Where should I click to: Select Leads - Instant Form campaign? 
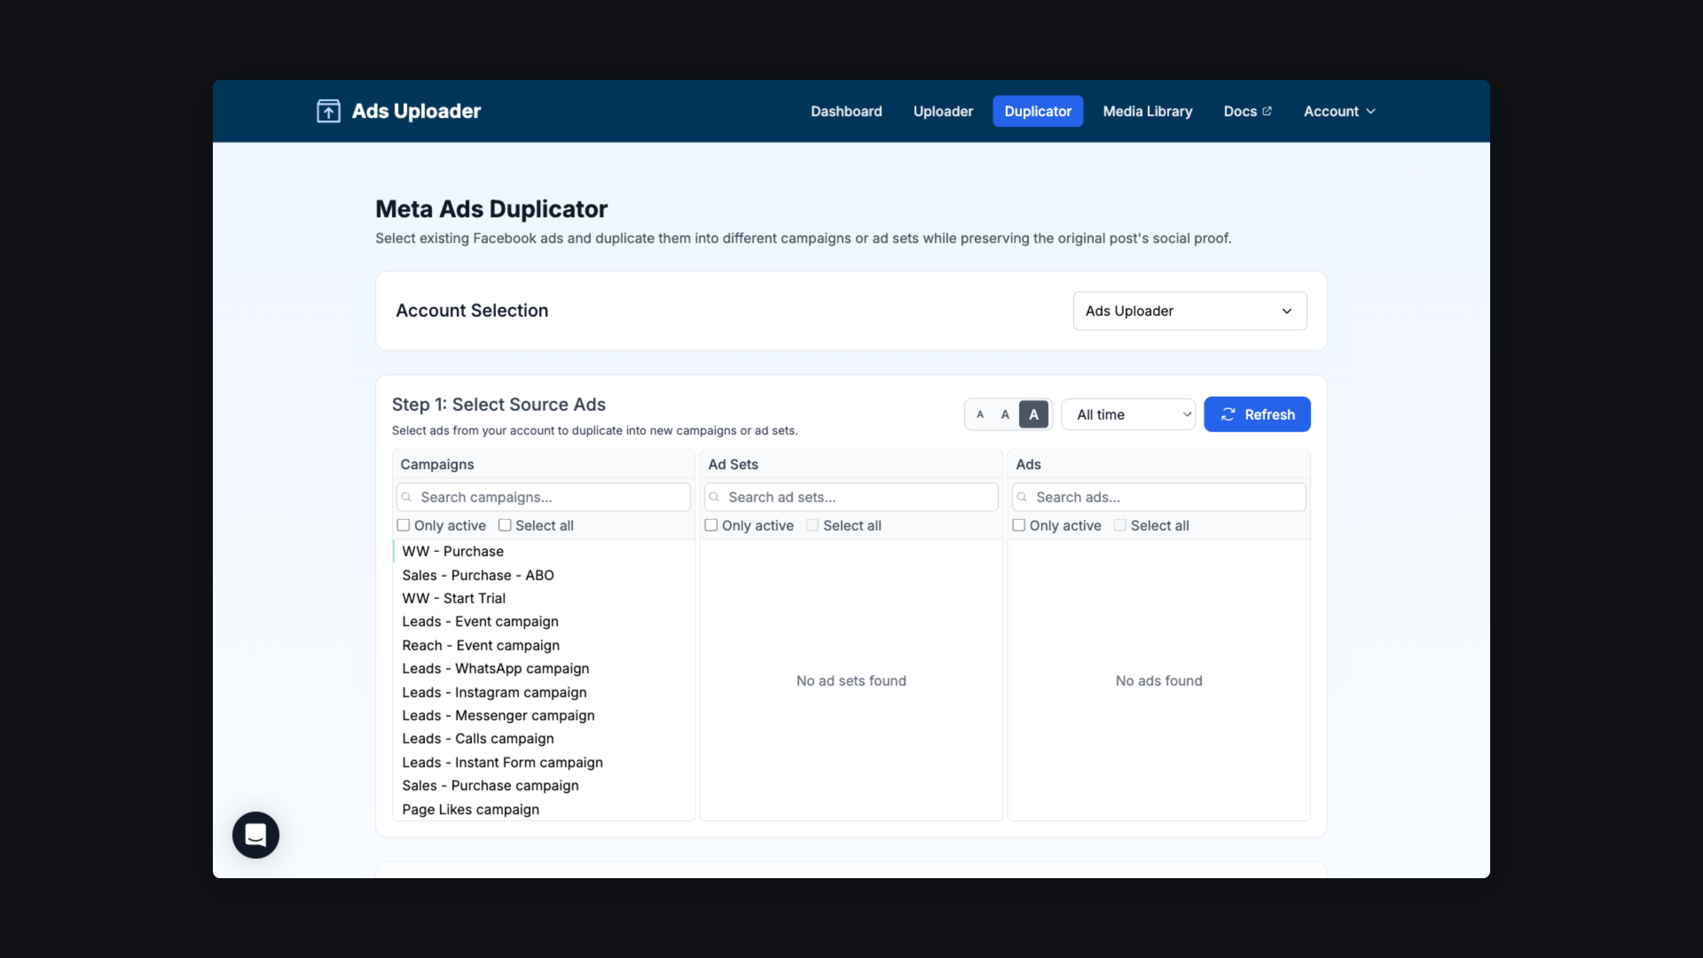(x=543, y=762)
